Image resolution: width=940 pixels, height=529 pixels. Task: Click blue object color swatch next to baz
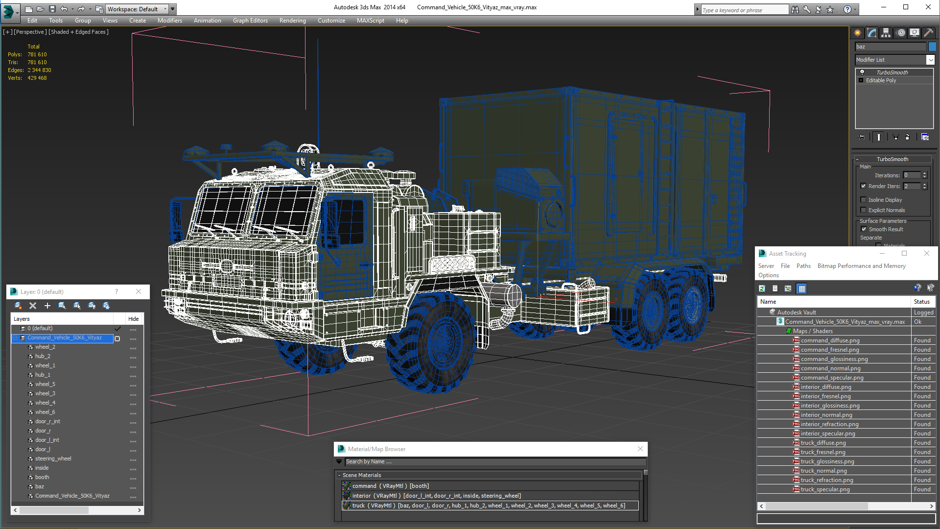point(932,47)
